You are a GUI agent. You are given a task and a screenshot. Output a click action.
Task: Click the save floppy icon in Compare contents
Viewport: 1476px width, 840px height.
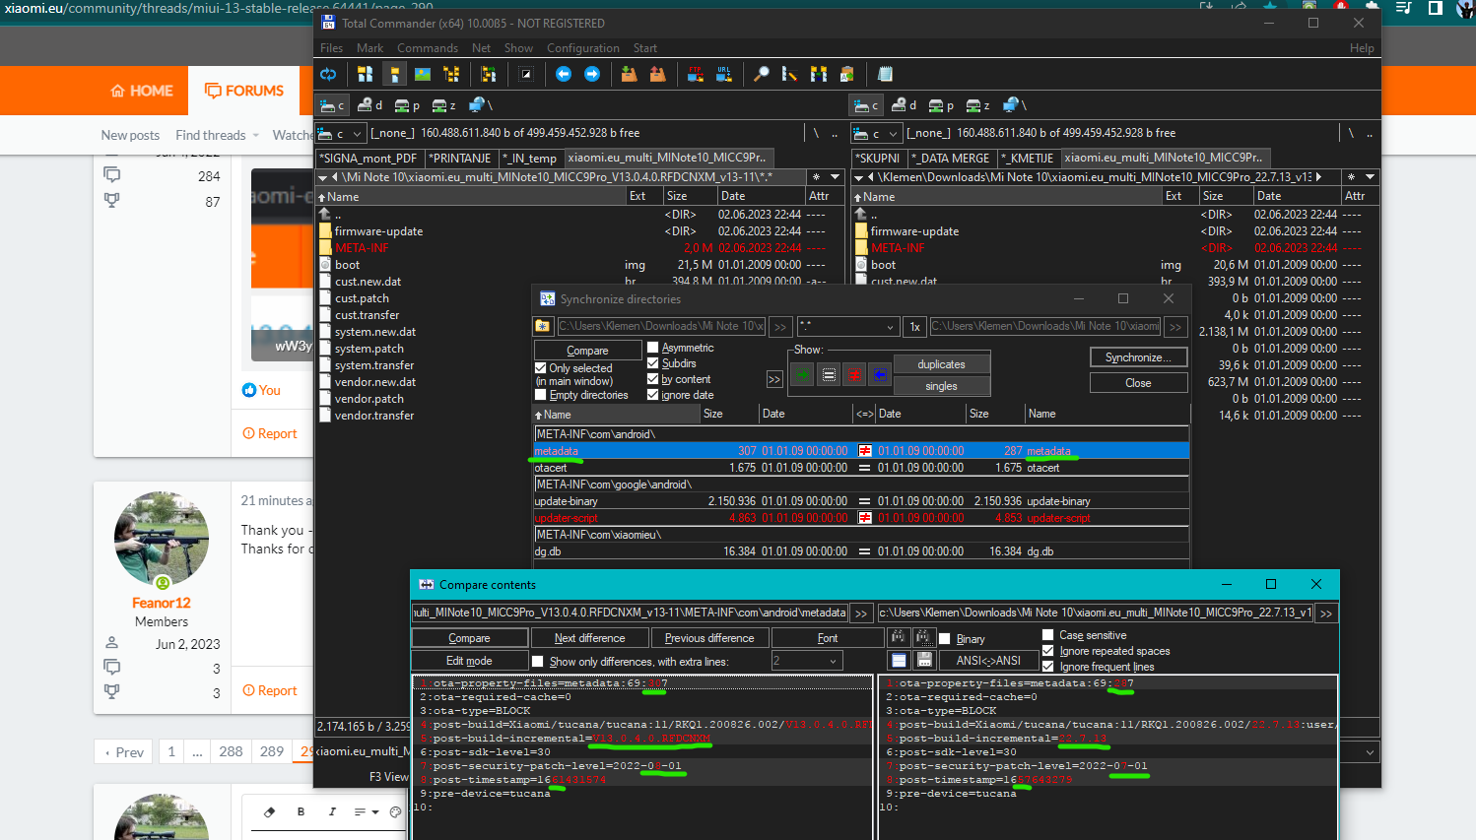(x=924, y=660)
